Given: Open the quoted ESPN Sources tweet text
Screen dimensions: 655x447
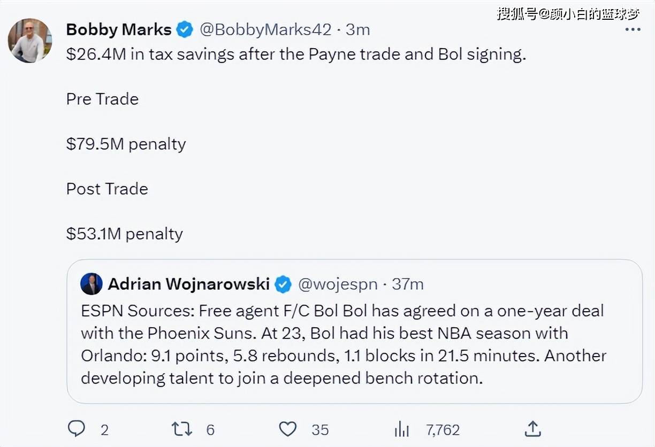Looking at the screenshot, I should (x=342, y=344).
